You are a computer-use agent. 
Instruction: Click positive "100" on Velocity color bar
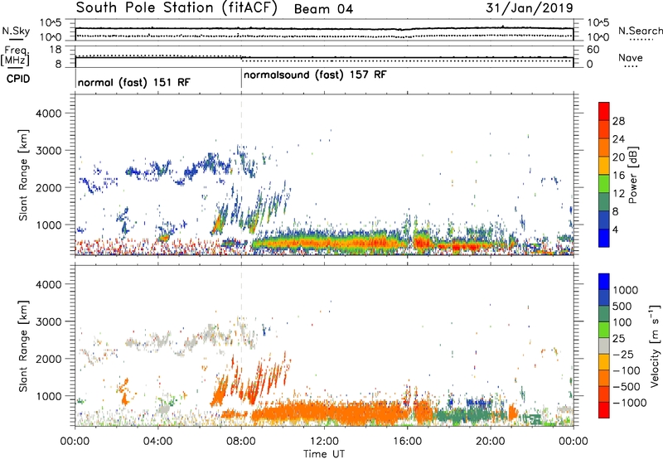coord(622,322)
